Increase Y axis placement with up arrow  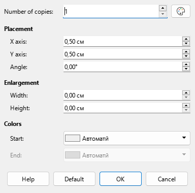coord(186,52)
